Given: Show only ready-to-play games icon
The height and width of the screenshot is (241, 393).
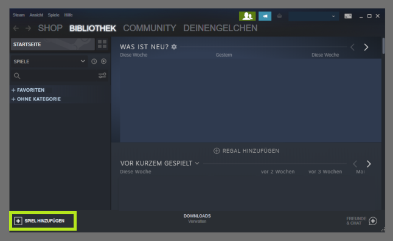Looking at the screenshot, I should point(103,61).
